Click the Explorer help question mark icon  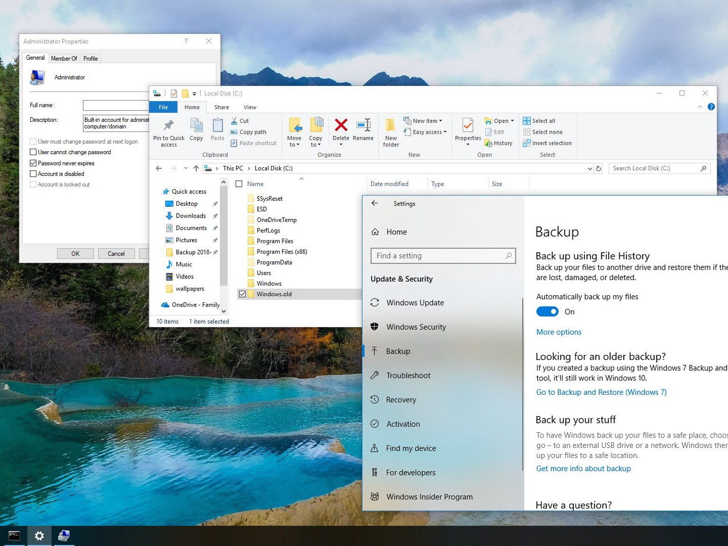pyautogui.click(x=711, y=107)
